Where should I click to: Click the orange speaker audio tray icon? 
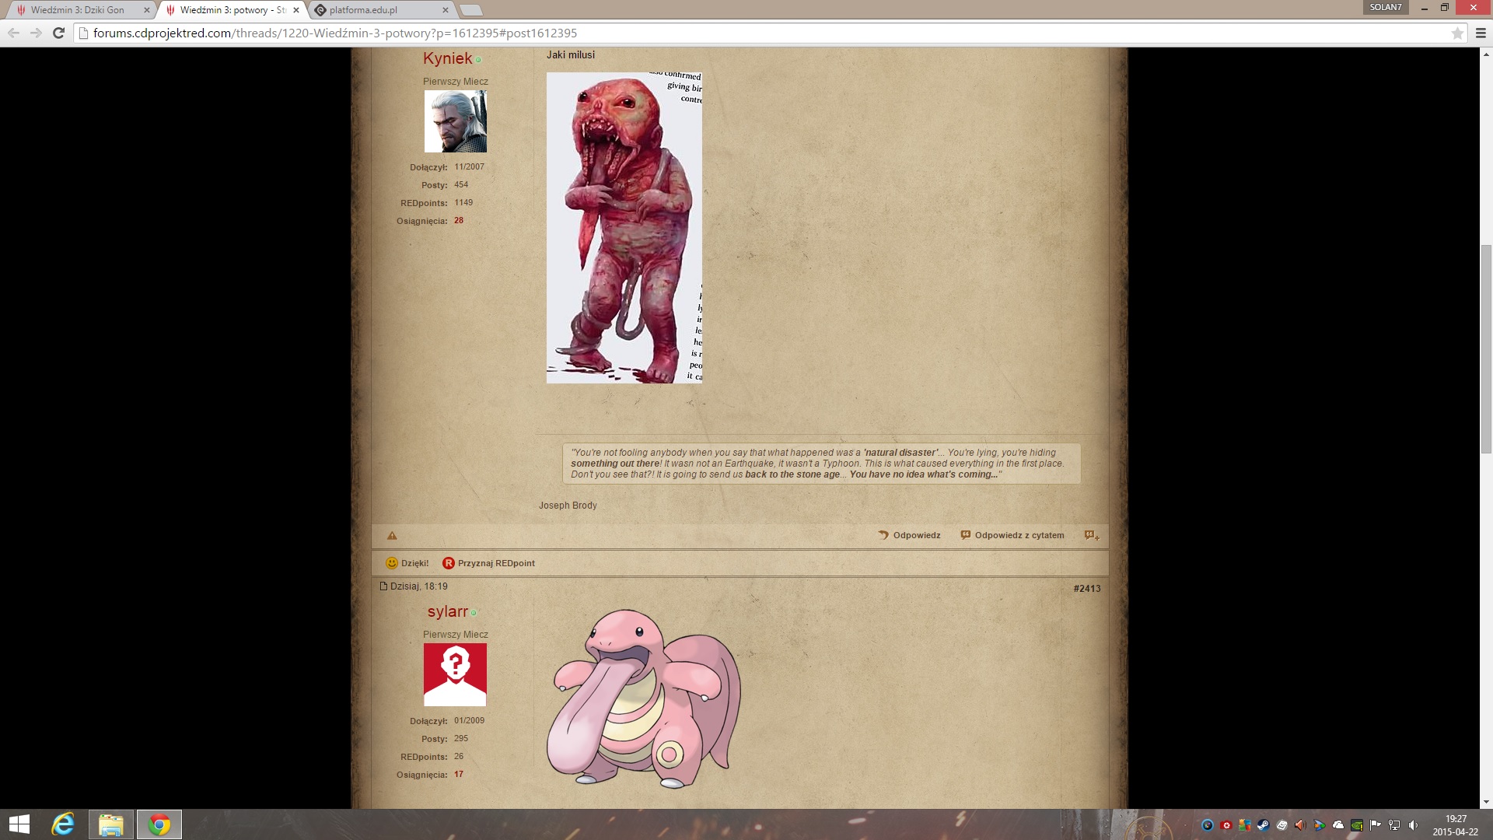(1301, 825)
